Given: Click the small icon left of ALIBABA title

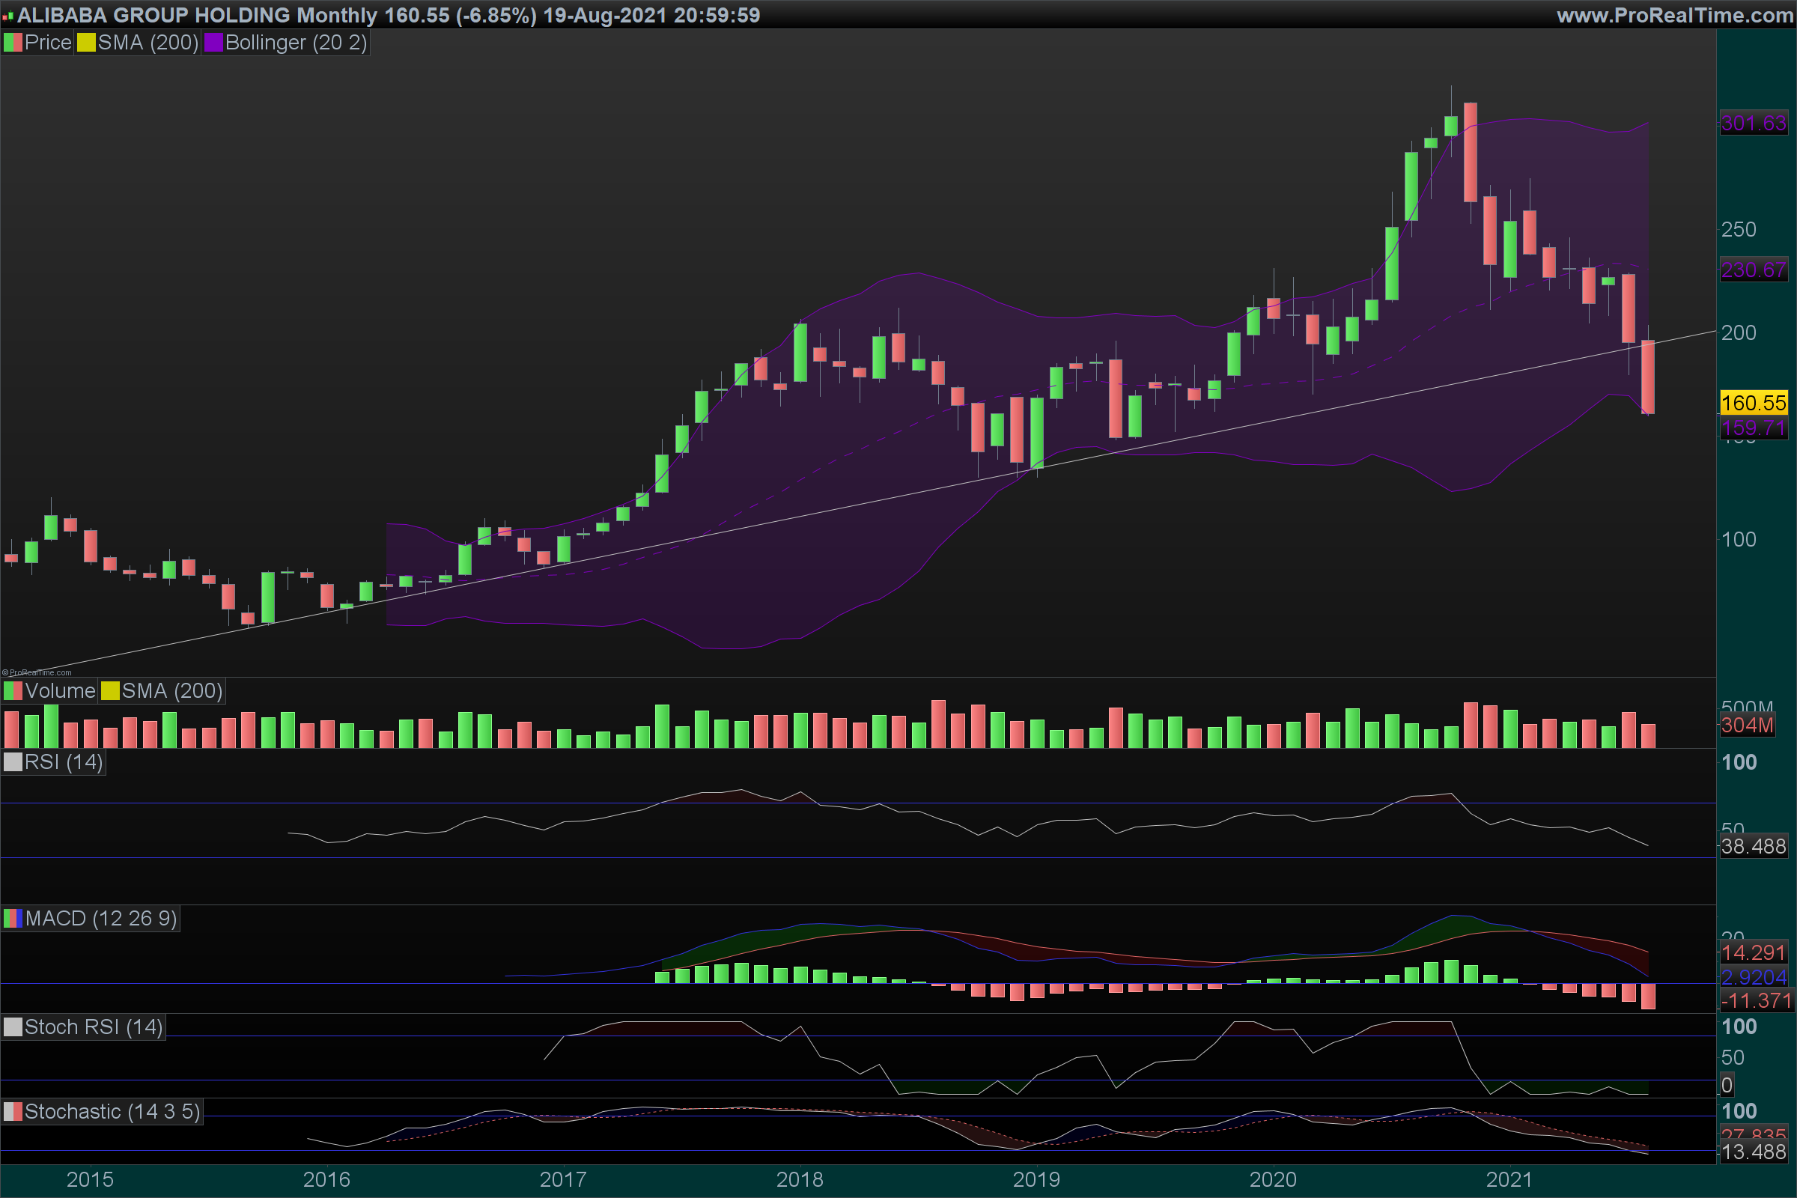Looking at the screenshot, I should pos(7,16).
